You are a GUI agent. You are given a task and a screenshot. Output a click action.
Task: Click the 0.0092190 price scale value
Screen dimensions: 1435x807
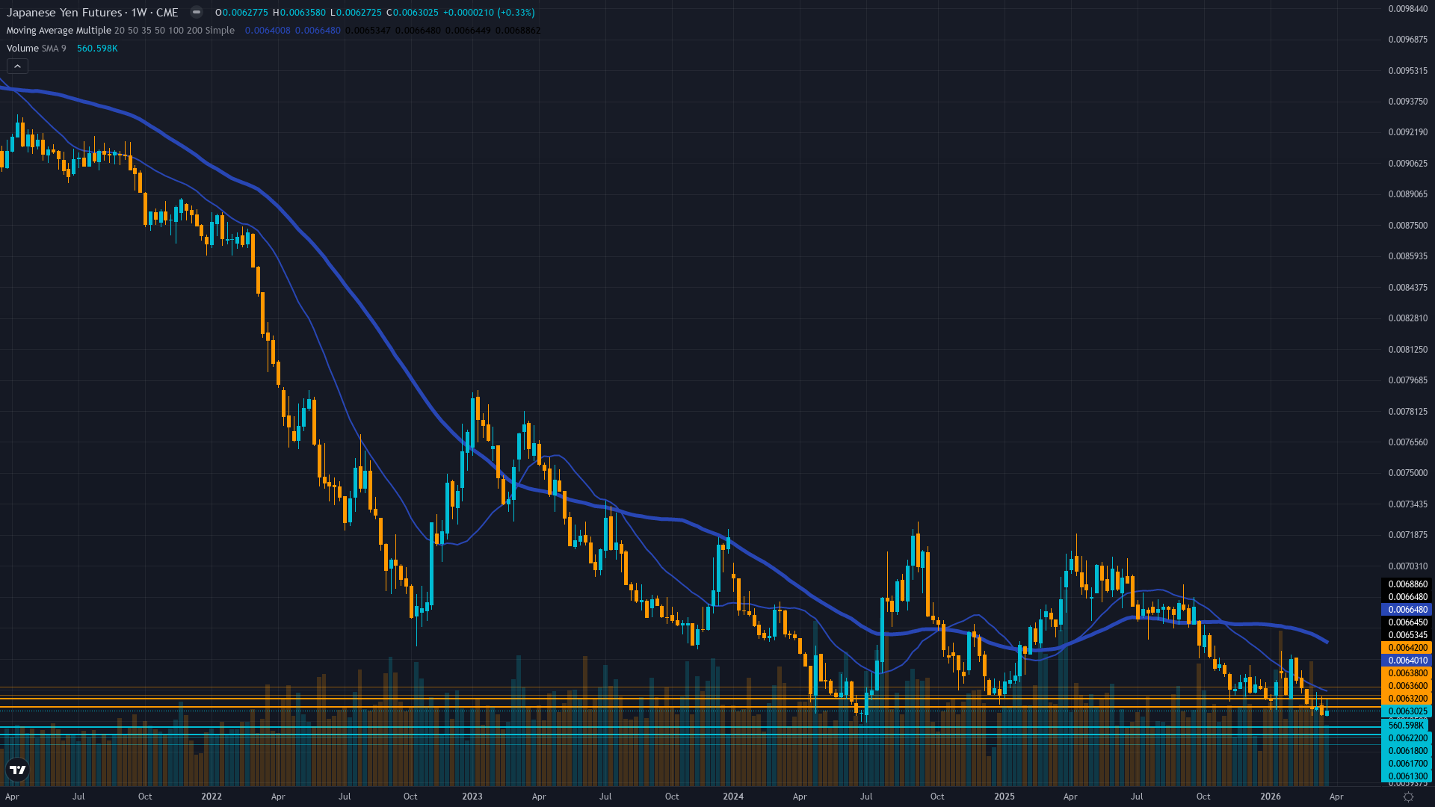[1408, 132]
